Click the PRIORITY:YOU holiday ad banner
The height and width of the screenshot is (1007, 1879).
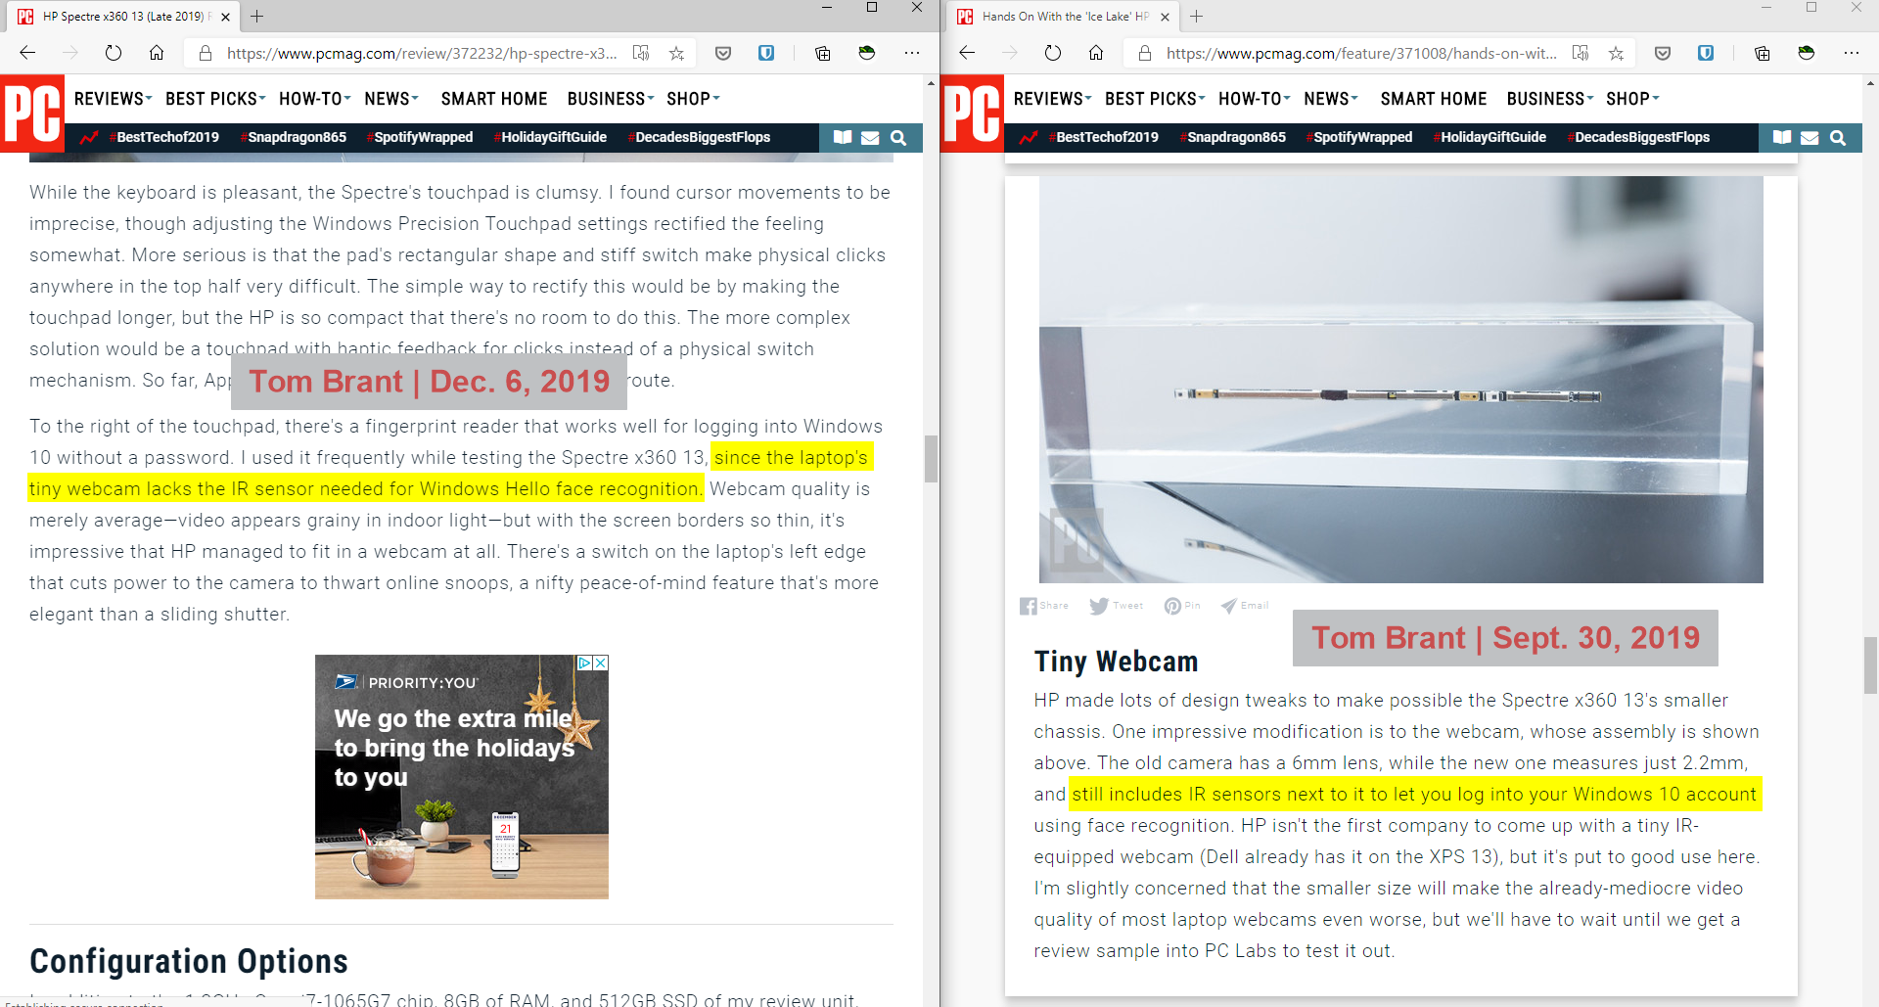[x=461, y=777]
